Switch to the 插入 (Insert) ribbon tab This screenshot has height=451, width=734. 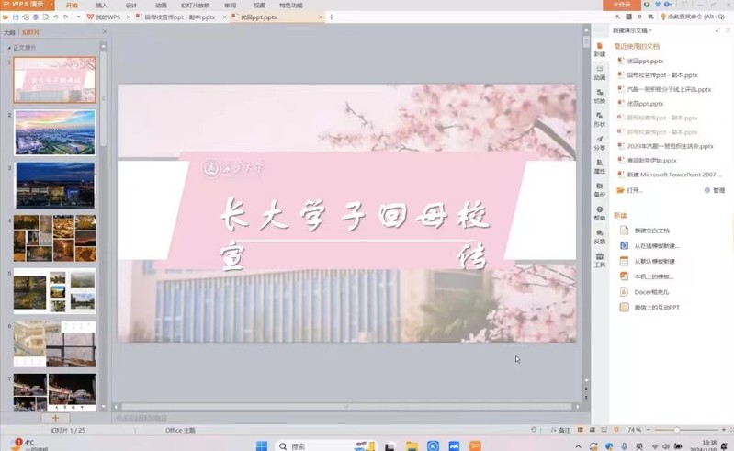pyautogui.click(x=102, y=5)
